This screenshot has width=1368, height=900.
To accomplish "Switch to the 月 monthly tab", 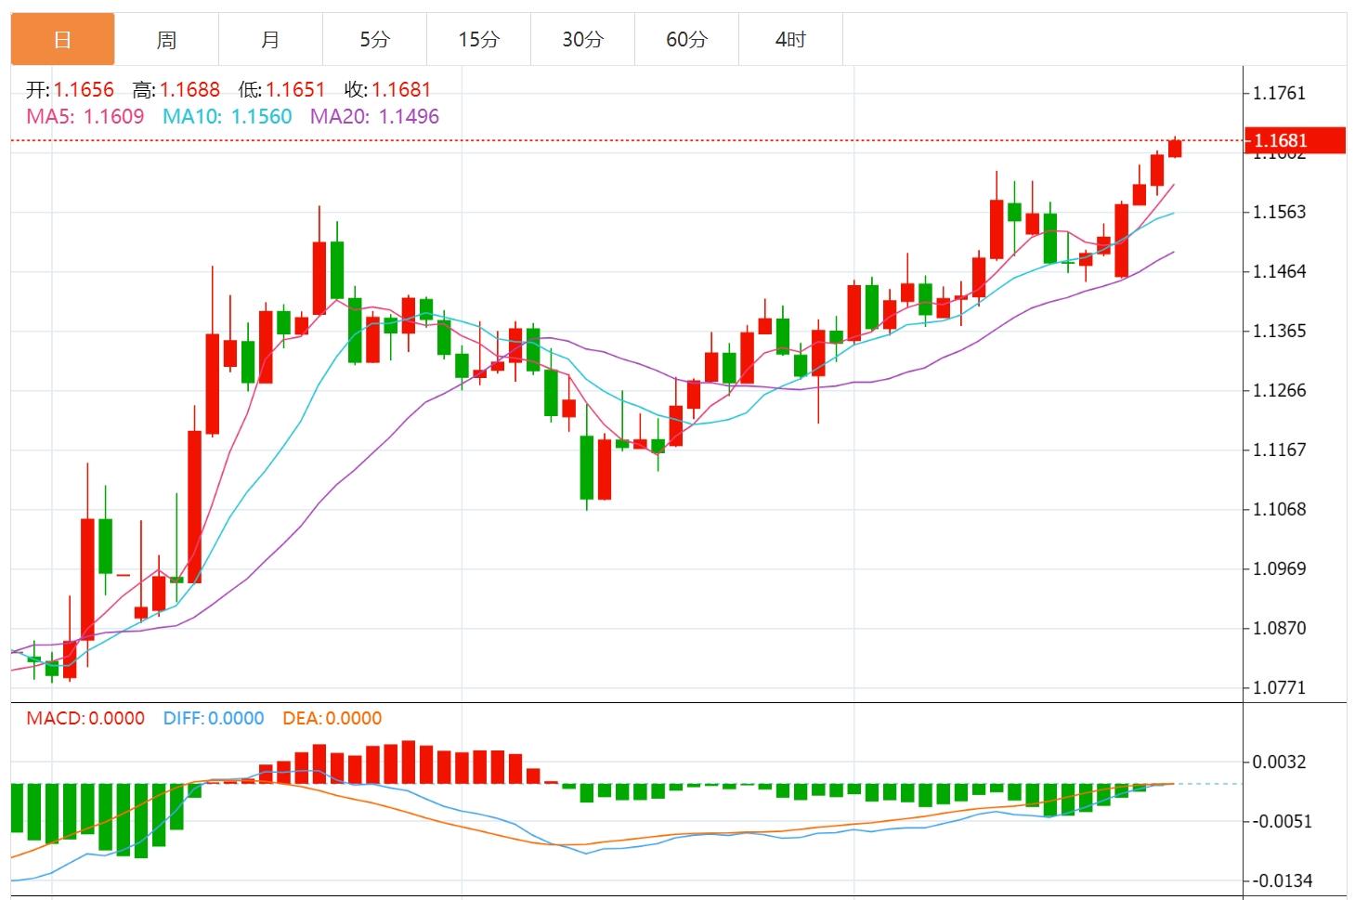I will pyautogui.click(x=270, y=39).
